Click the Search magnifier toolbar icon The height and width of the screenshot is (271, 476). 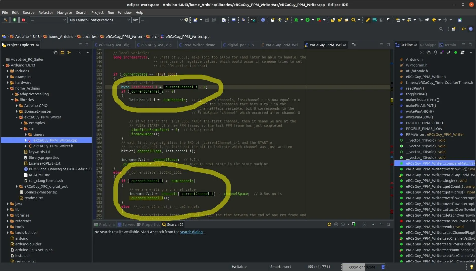tap(353, 20)
